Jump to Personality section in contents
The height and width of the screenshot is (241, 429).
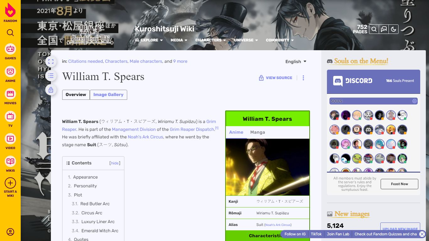pyautogui.click(x=85, y=186)
